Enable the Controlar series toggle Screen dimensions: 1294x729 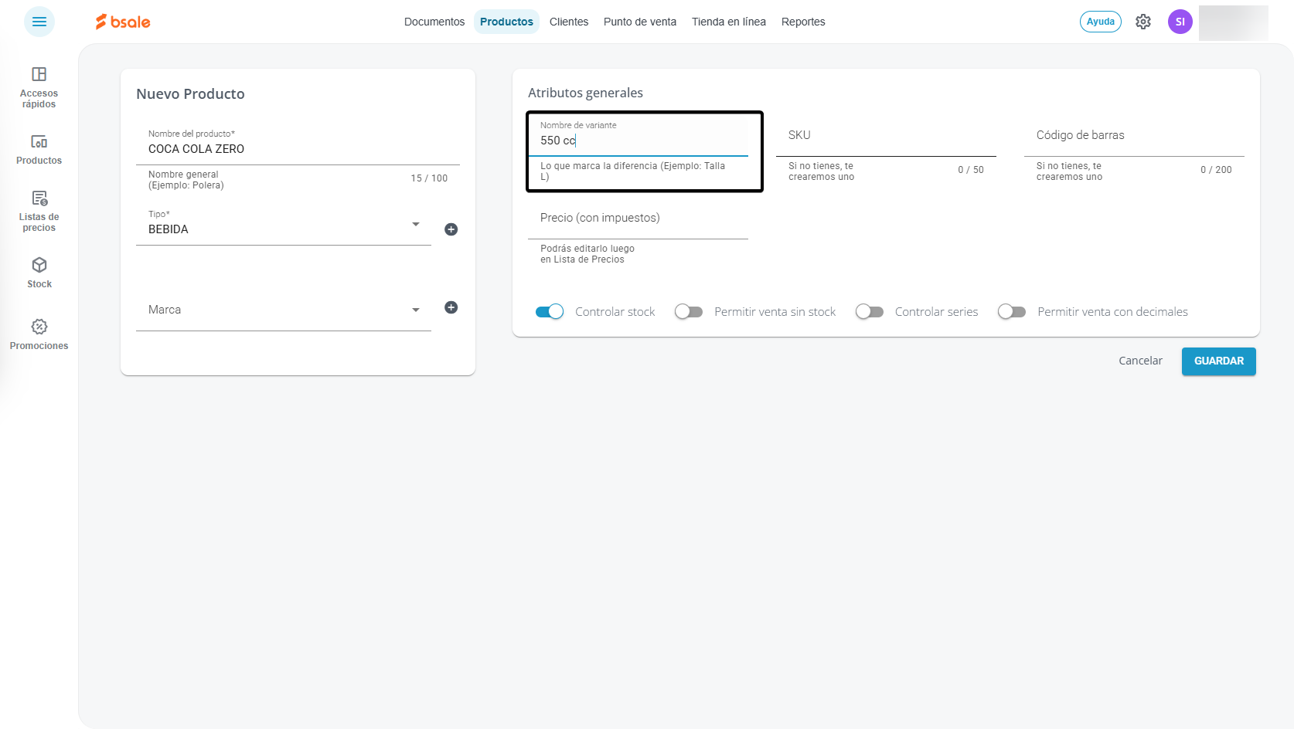[870, 312]
